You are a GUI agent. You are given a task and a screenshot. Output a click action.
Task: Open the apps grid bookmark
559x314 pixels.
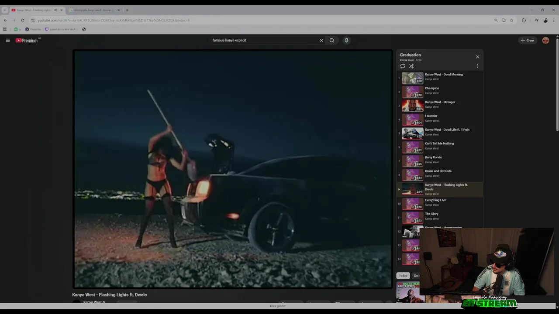coord(5,29)
